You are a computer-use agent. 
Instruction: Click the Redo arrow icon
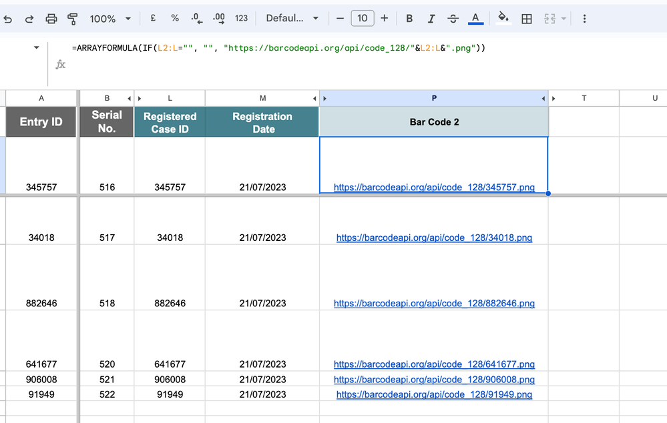click(29, 19)
